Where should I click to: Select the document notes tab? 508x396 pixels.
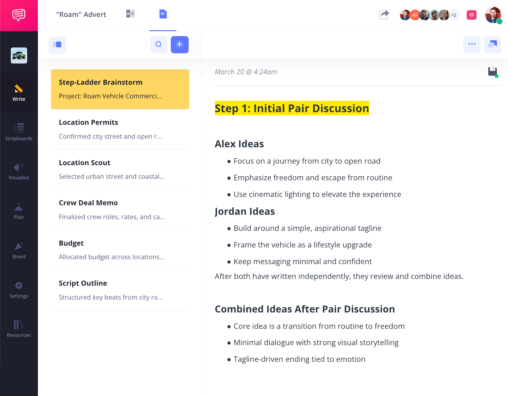coord(163,14)
